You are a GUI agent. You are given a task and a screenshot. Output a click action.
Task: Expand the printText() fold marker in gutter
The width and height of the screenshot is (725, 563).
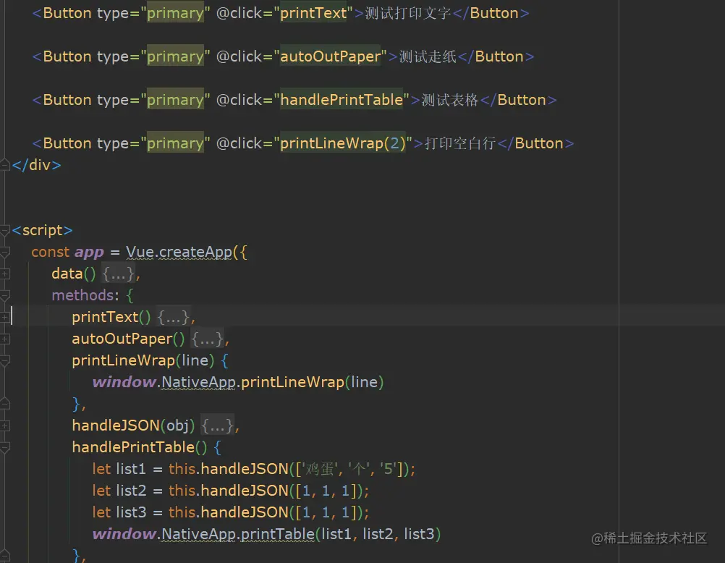(4, 318)
